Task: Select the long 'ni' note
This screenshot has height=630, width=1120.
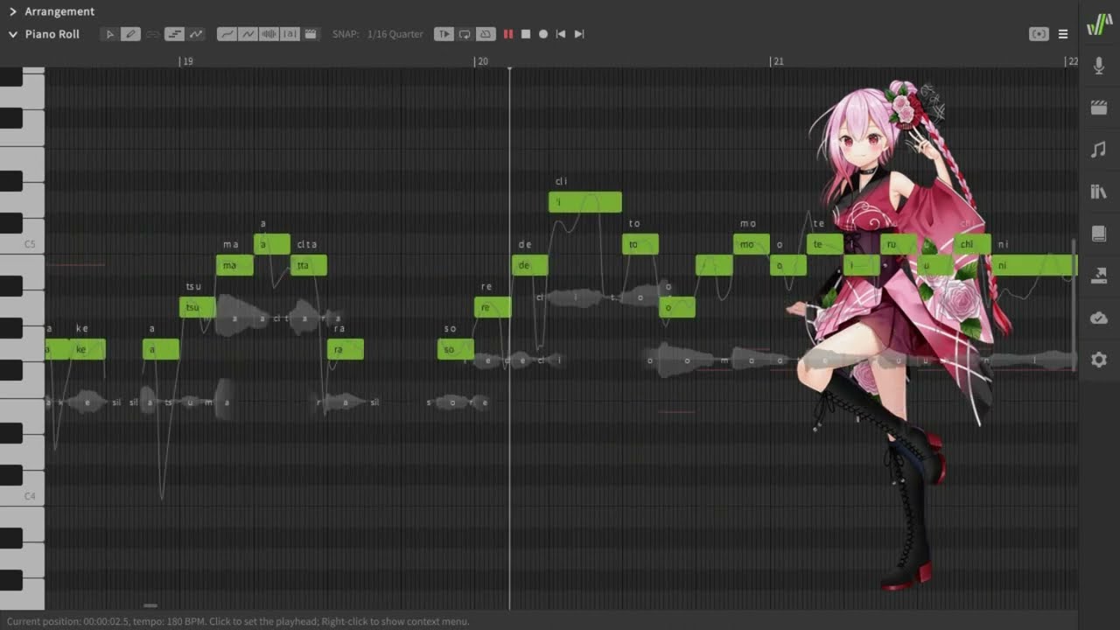Action: point(1033,265)
